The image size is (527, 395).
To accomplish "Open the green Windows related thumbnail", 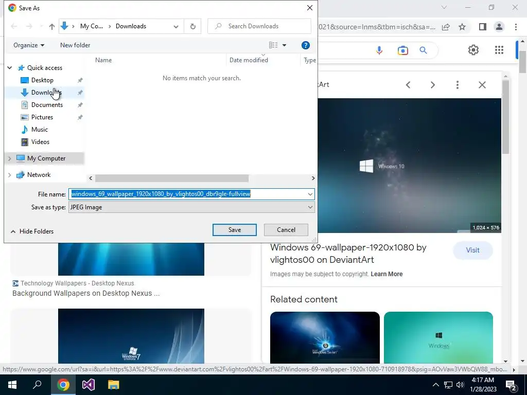I will [438, 337].
